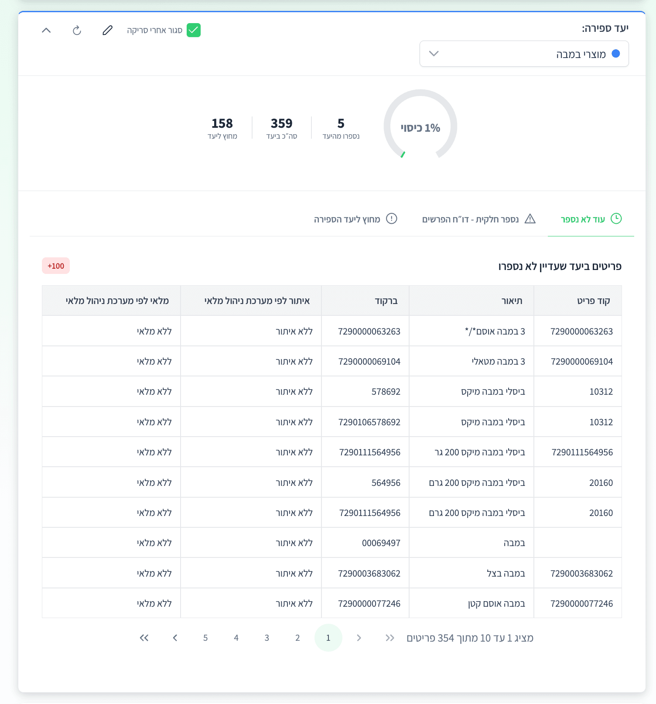Click barcode cell 564956
Viewport: 656px width, 704px height.
(x=386, y=483)
